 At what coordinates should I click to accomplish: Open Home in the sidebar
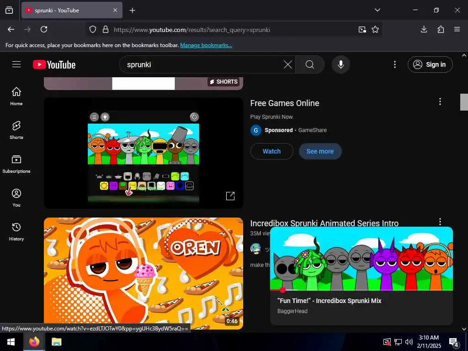[x=16, y=96]
